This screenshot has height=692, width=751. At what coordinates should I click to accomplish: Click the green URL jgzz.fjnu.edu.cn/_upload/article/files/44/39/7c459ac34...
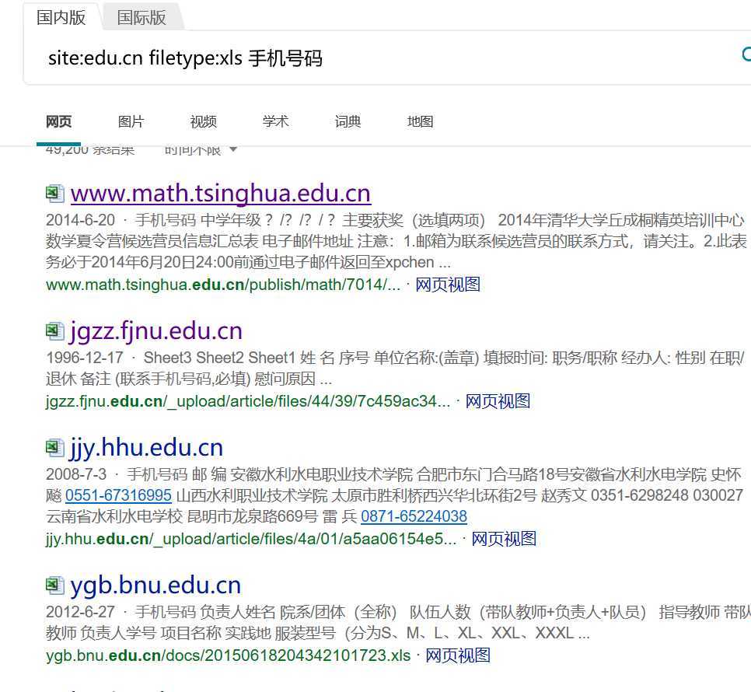point(248,401)
